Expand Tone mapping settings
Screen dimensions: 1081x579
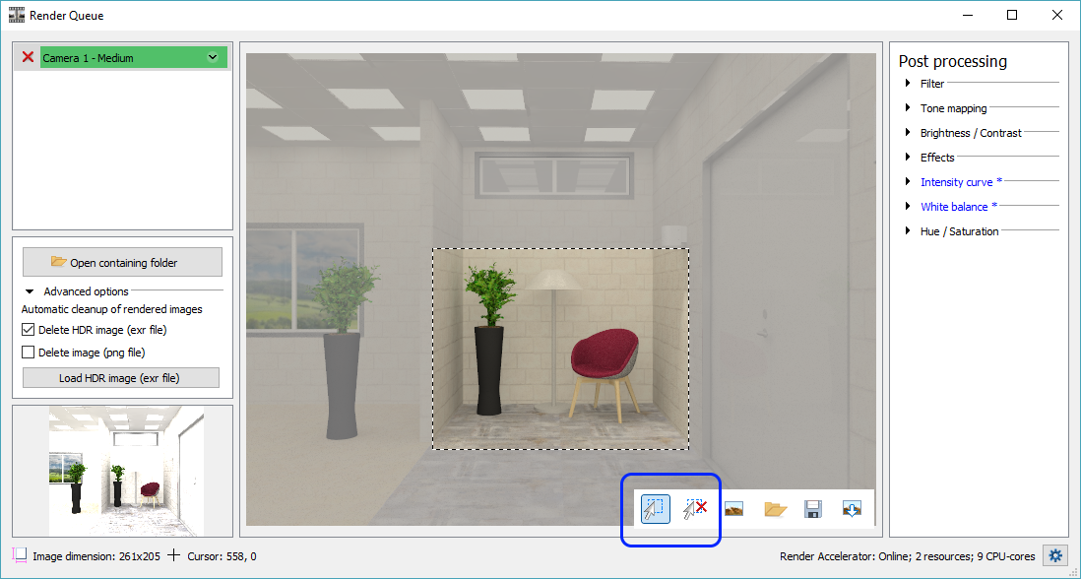click(x=907, y=108)
